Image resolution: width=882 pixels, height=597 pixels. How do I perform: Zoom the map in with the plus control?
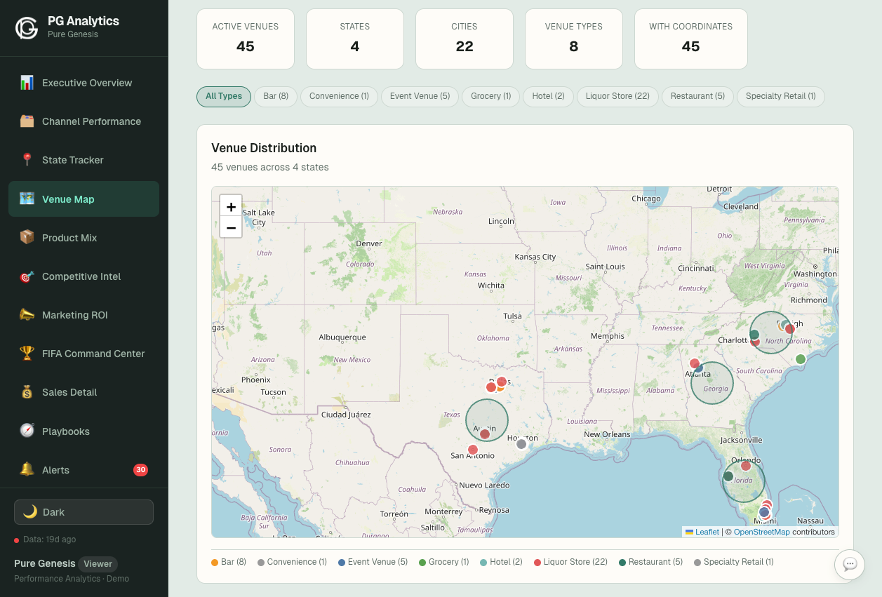tap(231, 206)
